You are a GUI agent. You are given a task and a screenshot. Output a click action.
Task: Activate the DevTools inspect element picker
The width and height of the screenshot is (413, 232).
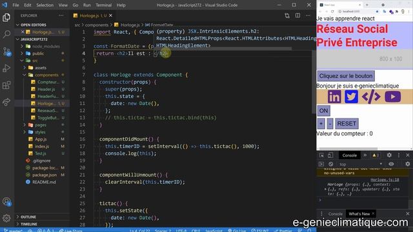click(x=321, y=155)
